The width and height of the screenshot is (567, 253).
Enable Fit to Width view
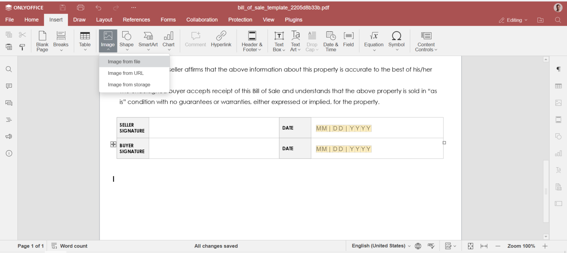coord(484,246)
